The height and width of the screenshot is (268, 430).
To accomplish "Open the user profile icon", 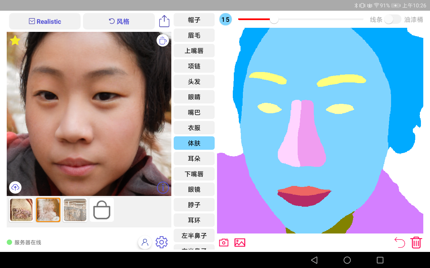I will (x=145, y=242).
